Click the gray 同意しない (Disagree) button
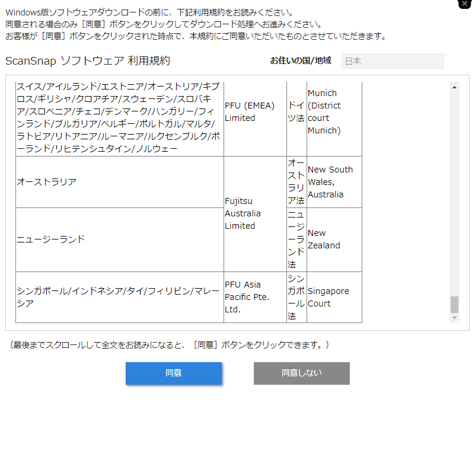This screenshot has width=472, height=460. tap(302, 373)
